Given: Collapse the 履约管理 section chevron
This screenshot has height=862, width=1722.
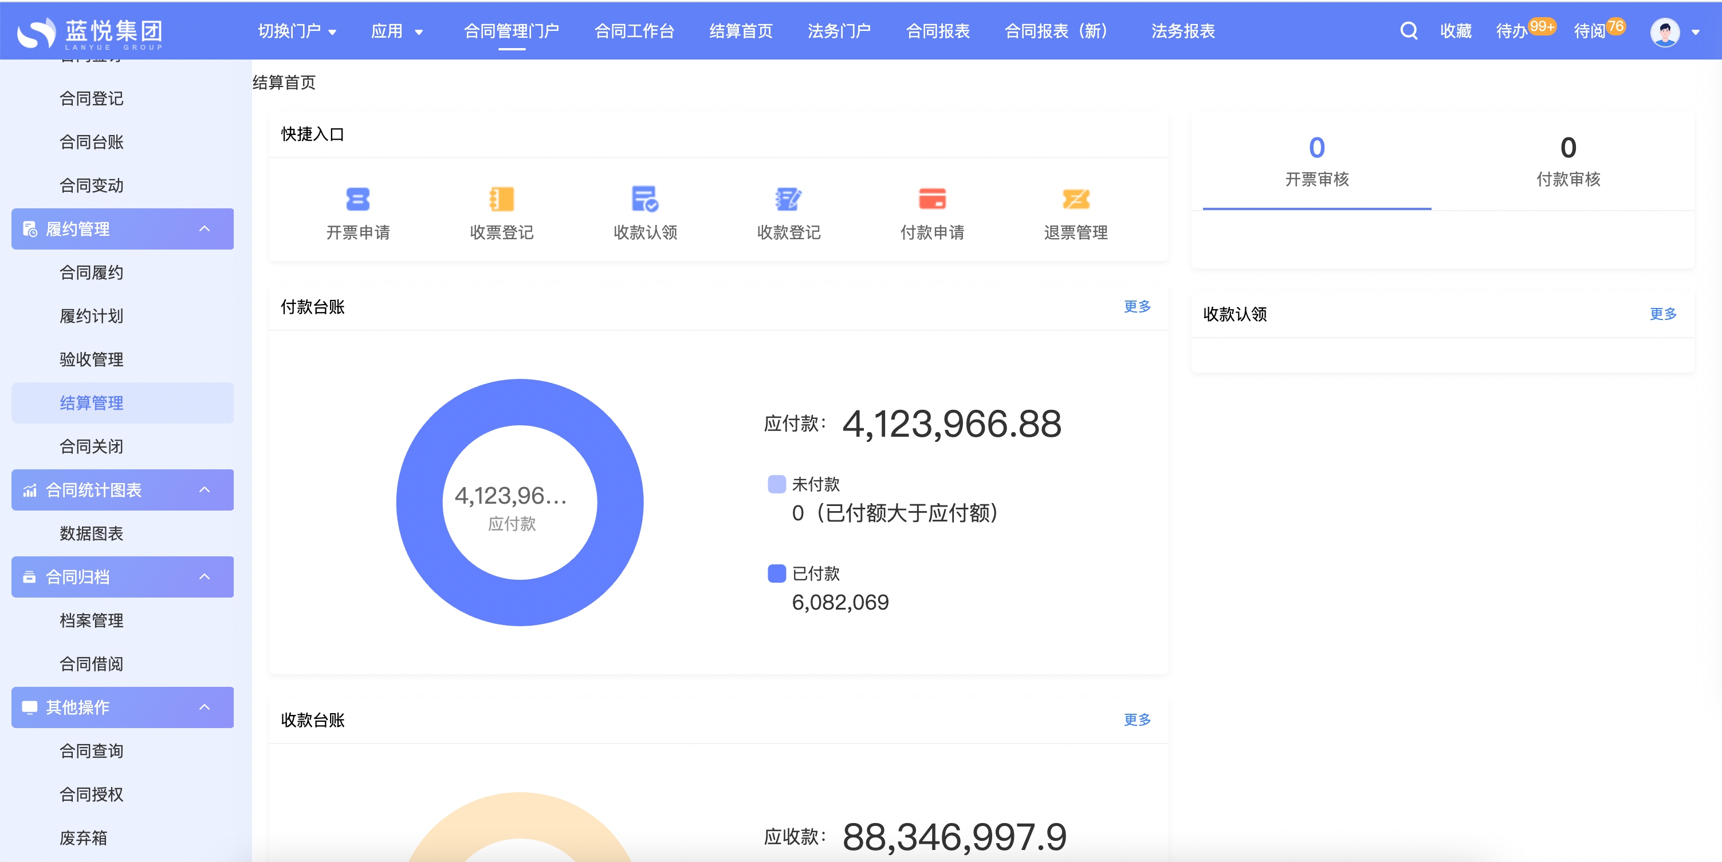Looking at the screenshot, I should click(x=205, y=229).
